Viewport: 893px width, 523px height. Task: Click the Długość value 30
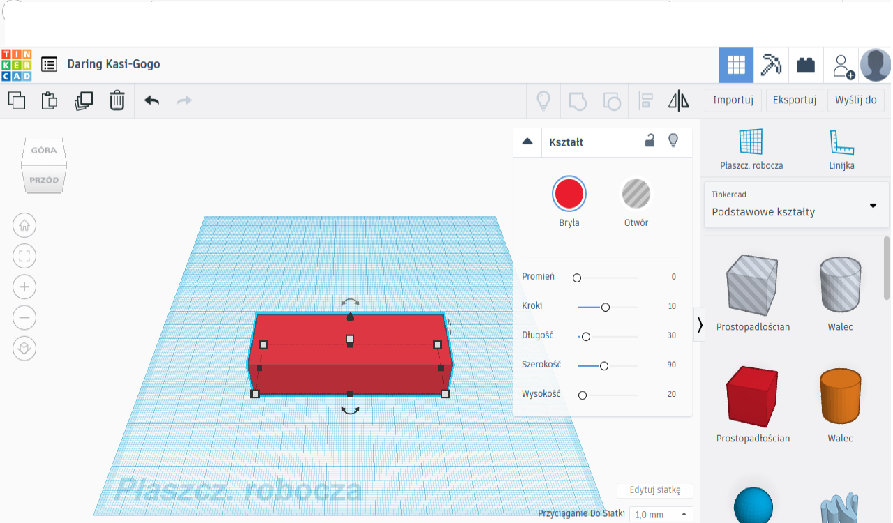[672, 335]
